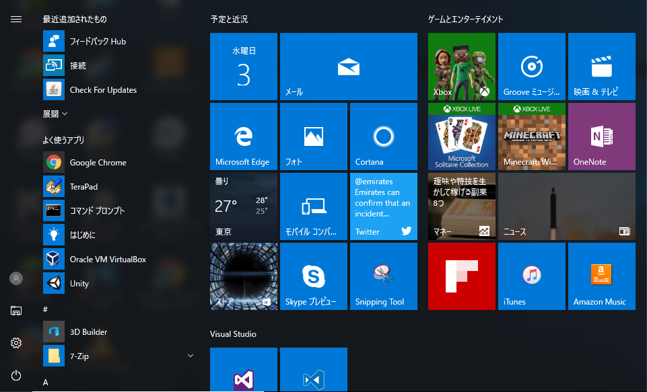Click the # alphabet section header
Viewport: 647px width, 392px height.
45,309
